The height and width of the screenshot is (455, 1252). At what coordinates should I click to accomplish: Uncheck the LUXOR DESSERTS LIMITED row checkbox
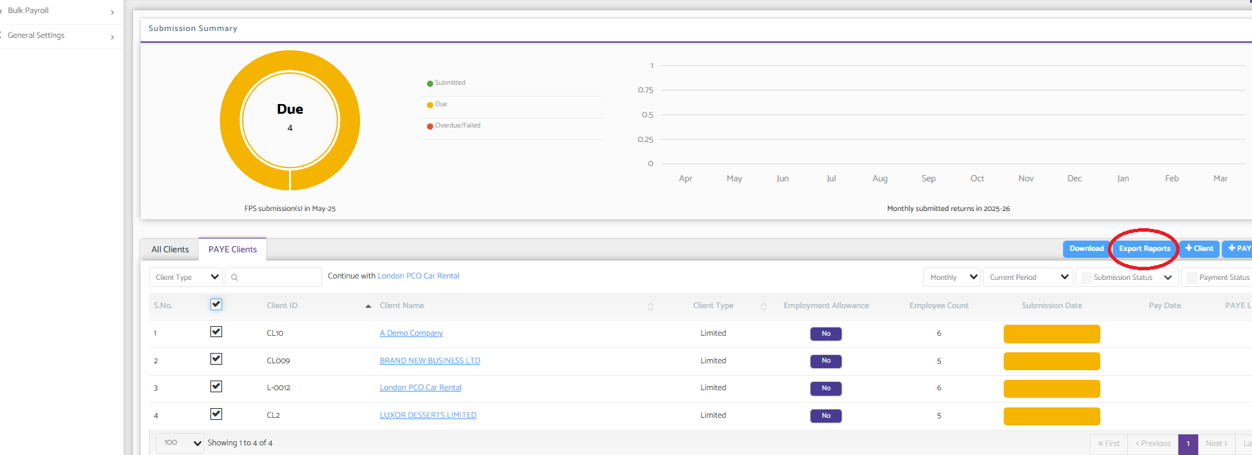click(x=216, y=414)
